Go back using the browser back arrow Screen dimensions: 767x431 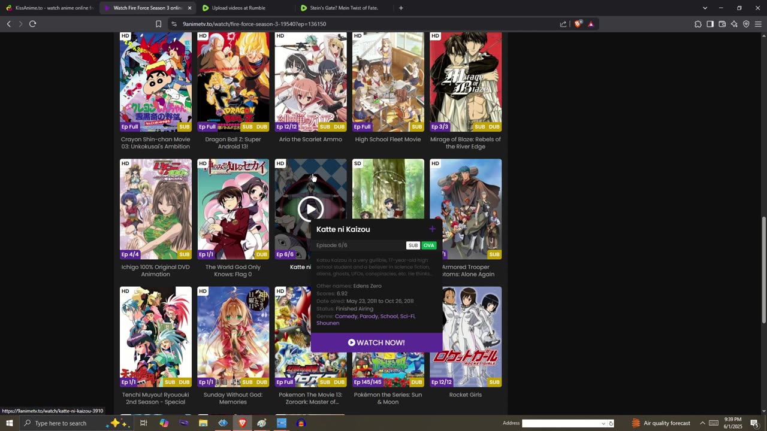coord(8,24)
